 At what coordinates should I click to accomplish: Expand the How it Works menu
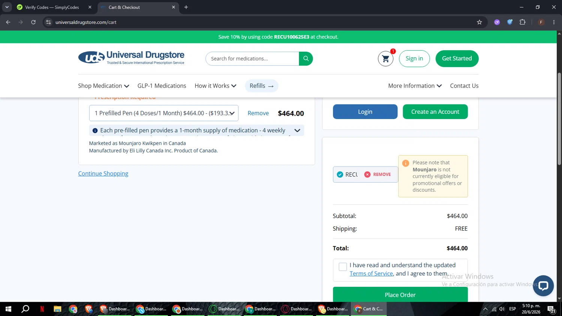point(215,86)
